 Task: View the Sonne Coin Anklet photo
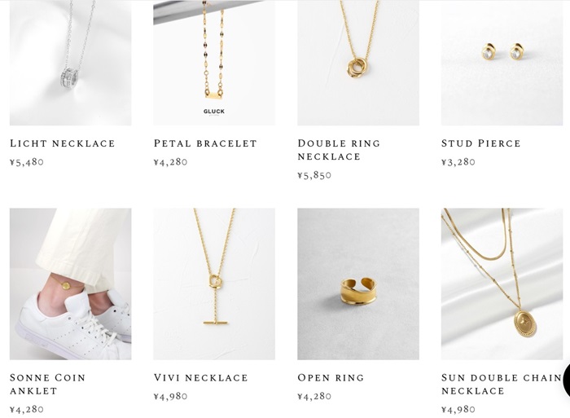[71, 284]
